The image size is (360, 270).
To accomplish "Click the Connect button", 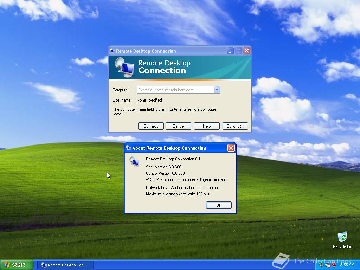I will tap(151, 126).
